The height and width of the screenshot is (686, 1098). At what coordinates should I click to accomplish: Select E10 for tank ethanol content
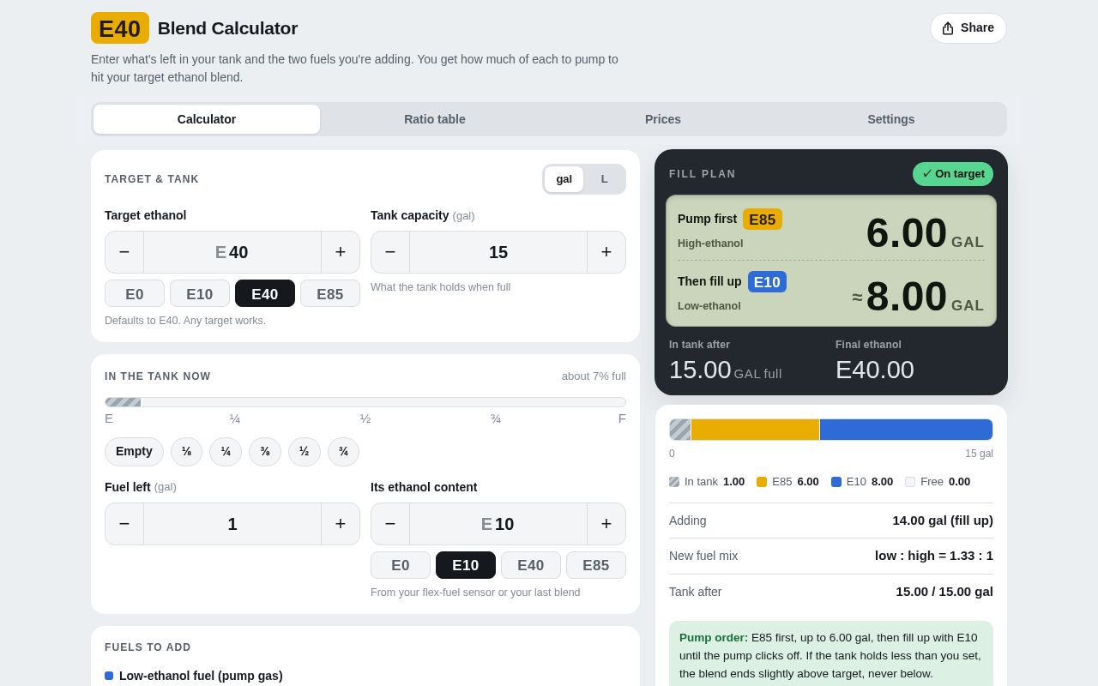click(x=466, y=565)
